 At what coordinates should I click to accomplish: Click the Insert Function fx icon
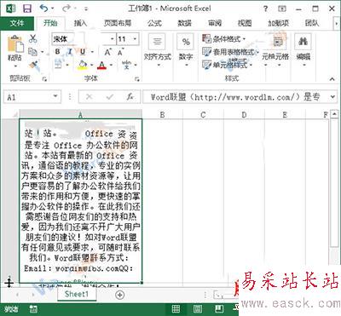click(x=130, y=97)
